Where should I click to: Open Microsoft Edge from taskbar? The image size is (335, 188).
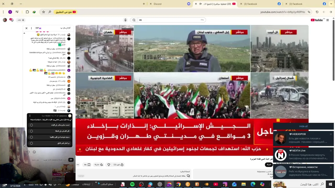[x=253, y=184]
